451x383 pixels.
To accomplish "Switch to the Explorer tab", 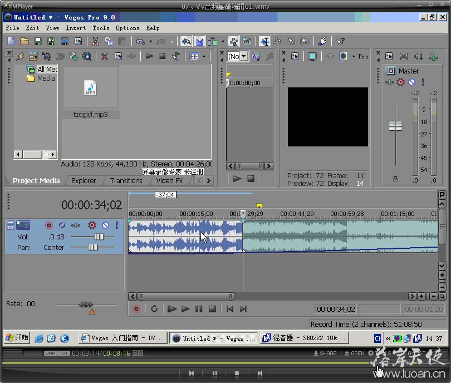I will pyautogui.click(x=84, y=180).
